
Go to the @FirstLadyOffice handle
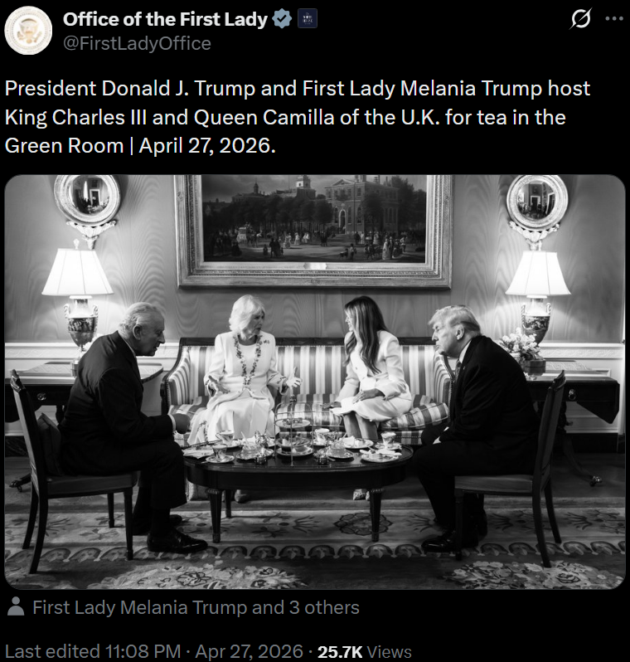pyautogui.click(x=137, y=43)
